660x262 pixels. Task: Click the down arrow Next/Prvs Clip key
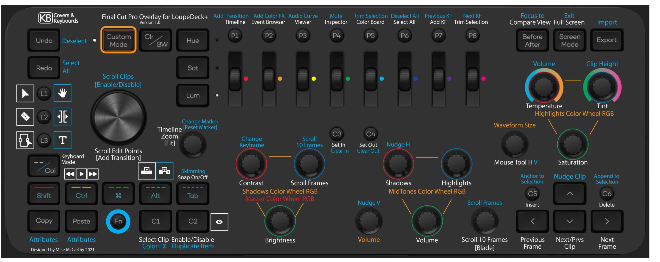coord(570,221)
